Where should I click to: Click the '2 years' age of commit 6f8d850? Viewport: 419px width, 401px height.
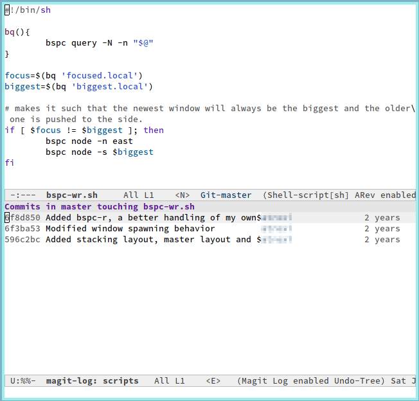tap(382, 218)
